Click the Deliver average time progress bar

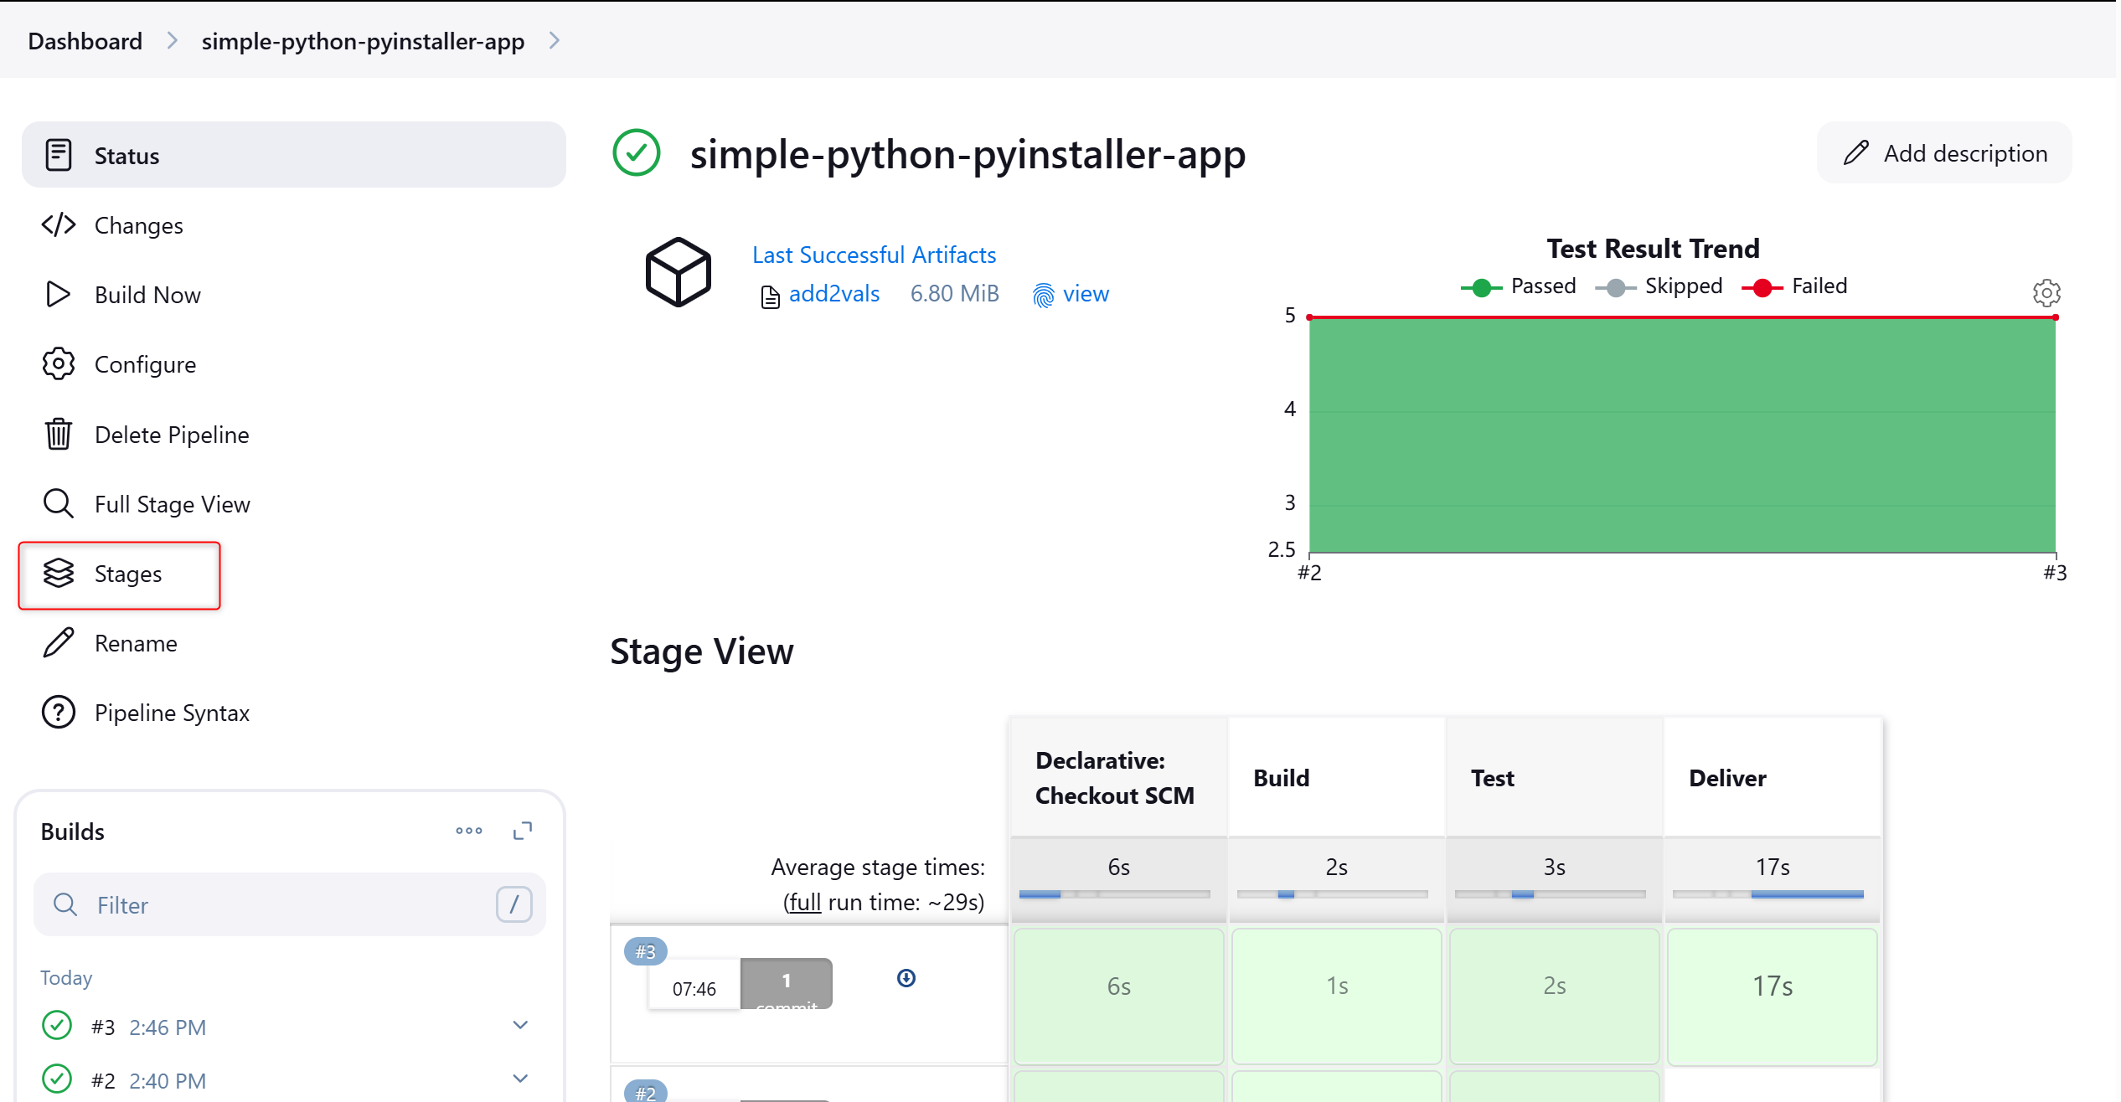(x=1767, y=894)
